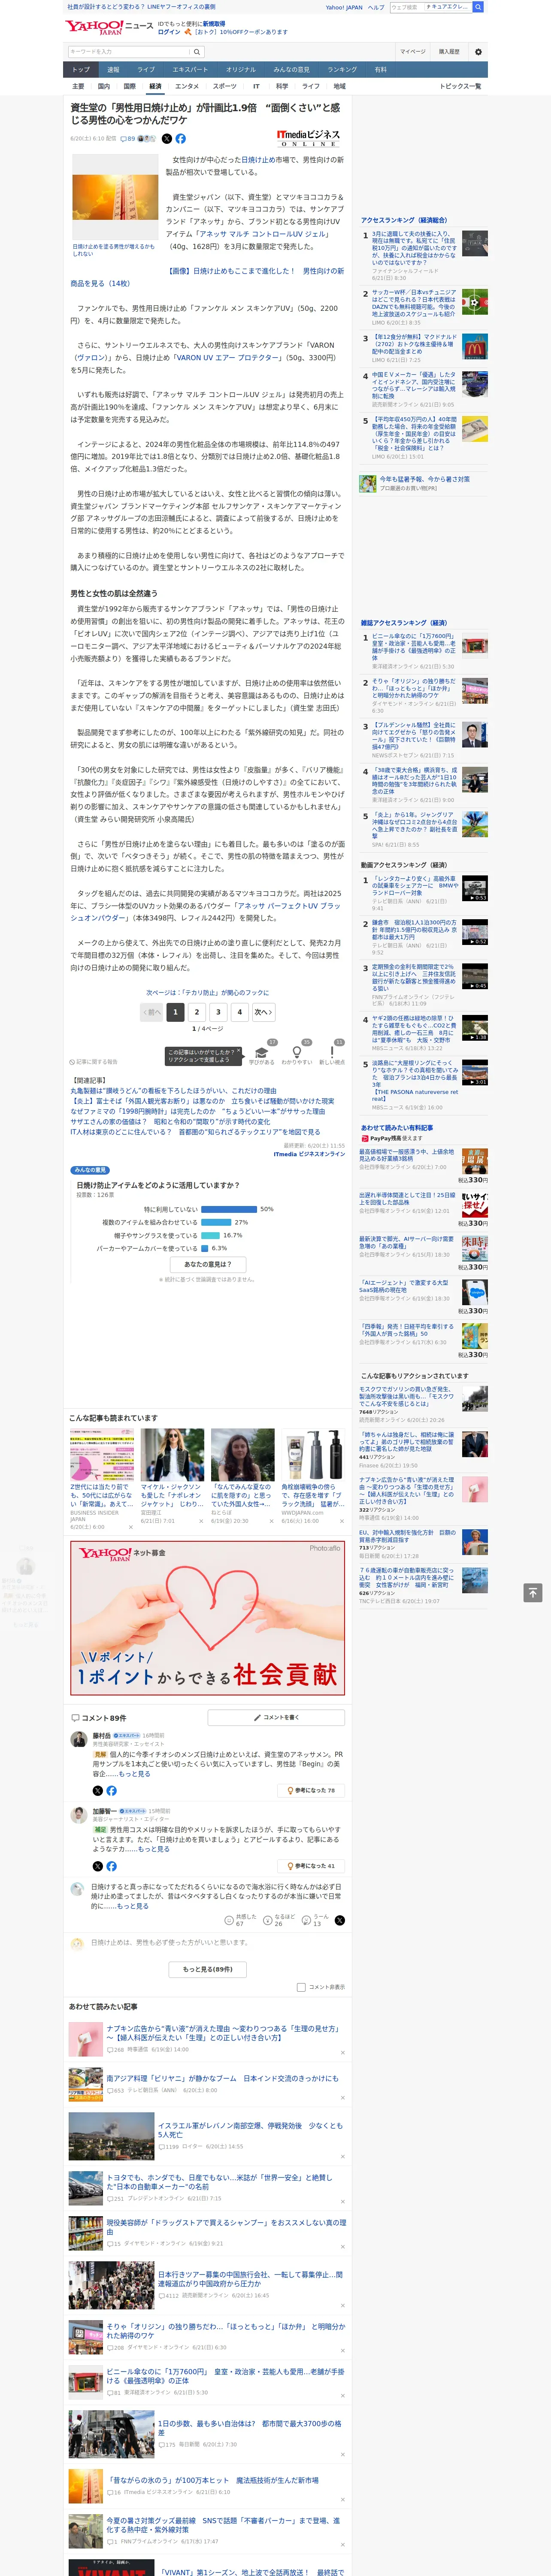Screen dimensions: 551x2576
Task: Toggle the コメント非表示 checkbox
Action: [301, 1987]
